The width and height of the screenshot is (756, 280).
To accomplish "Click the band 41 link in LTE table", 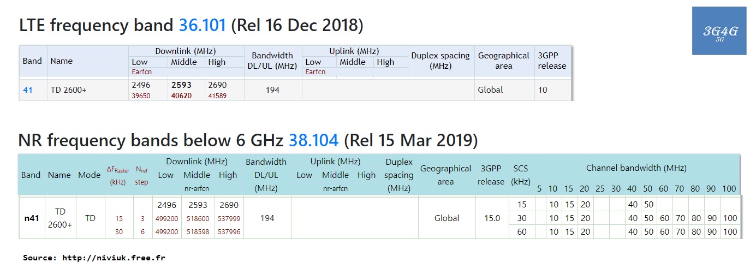I will (x=28, y=90).
